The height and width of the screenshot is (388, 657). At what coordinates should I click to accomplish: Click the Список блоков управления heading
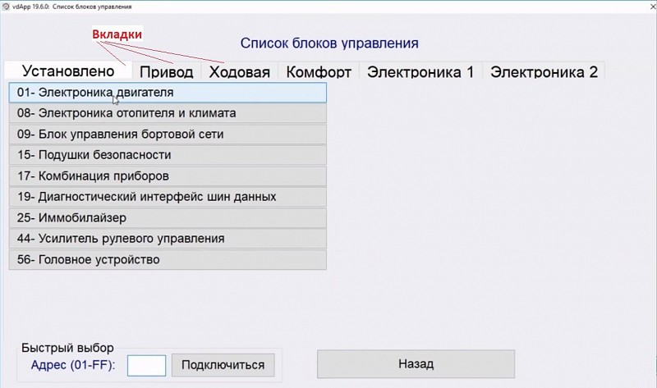coord(329,43)
